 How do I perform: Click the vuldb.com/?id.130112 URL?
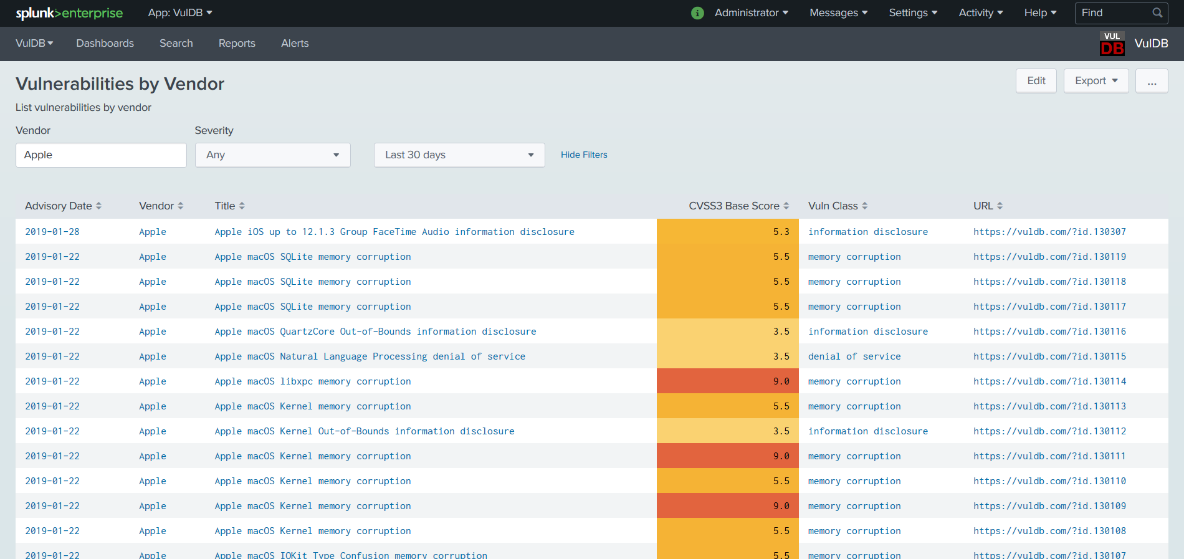pyautogui.click(x=1049, y=431)
